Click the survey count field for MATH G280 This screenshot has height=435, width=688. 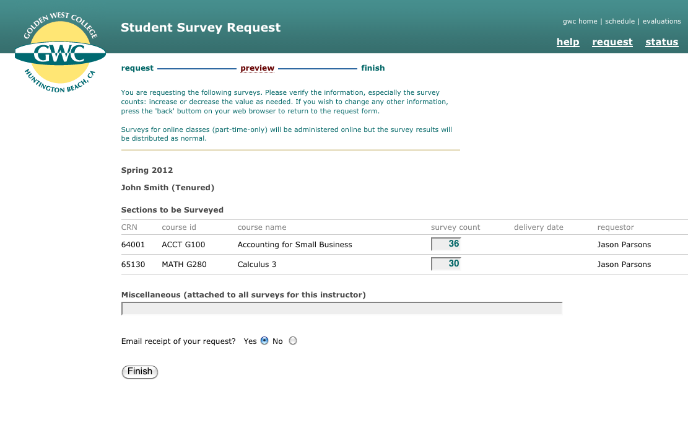click(x=446, y=264)
